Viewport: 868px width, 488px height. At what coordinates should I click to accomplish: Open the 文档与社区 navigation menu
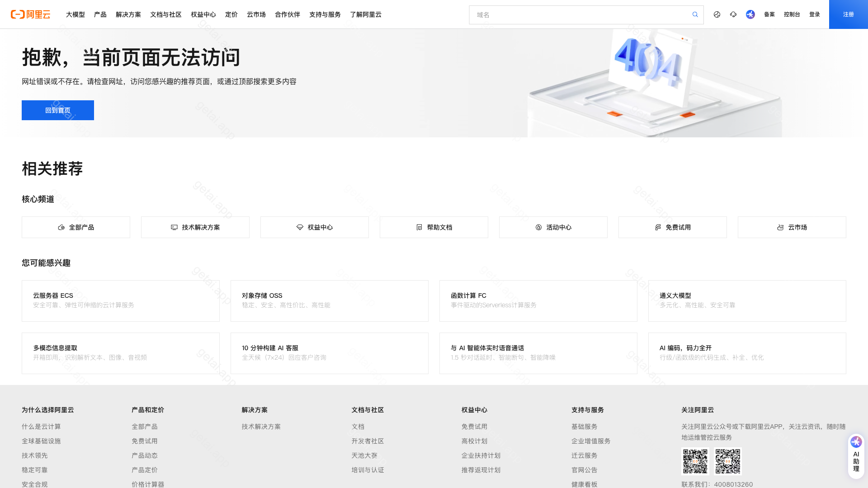(x=166, y=14)
